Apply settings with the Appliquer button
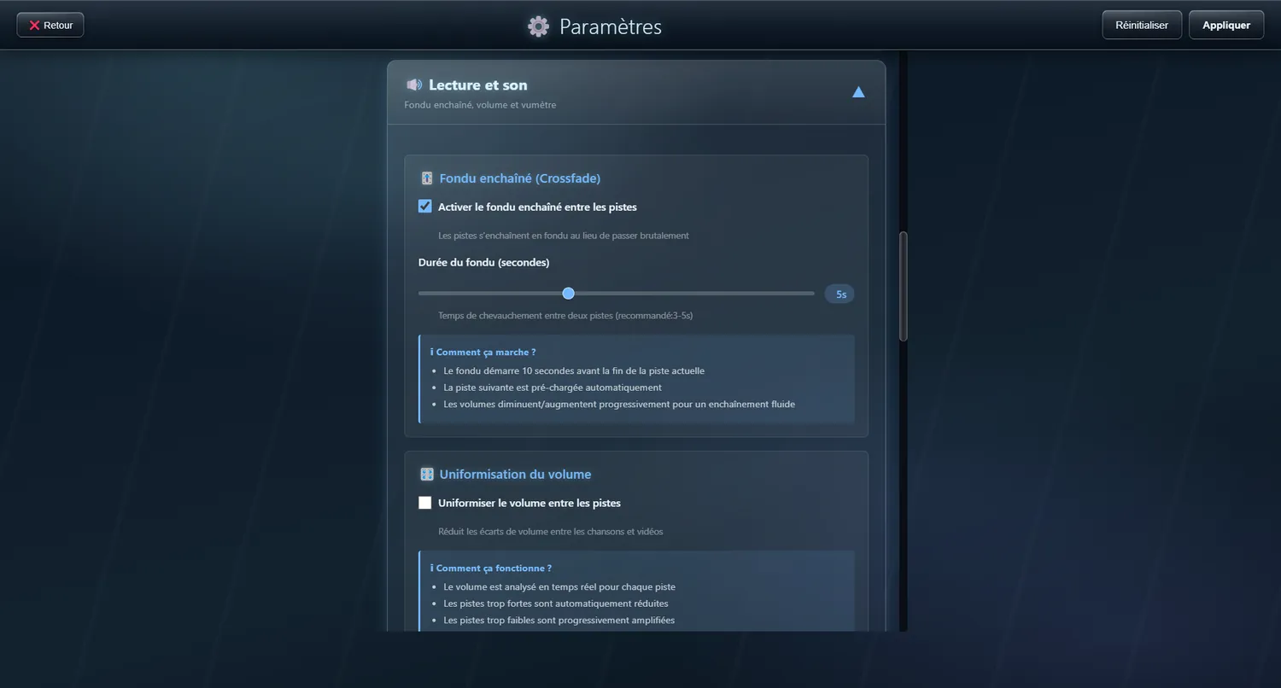Screen dimensions: 1281x688 pos(1226,25)
